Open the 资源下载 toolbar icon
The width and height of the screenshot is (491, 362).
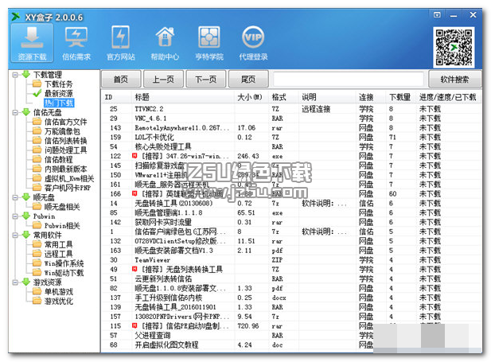click(32, 43)
